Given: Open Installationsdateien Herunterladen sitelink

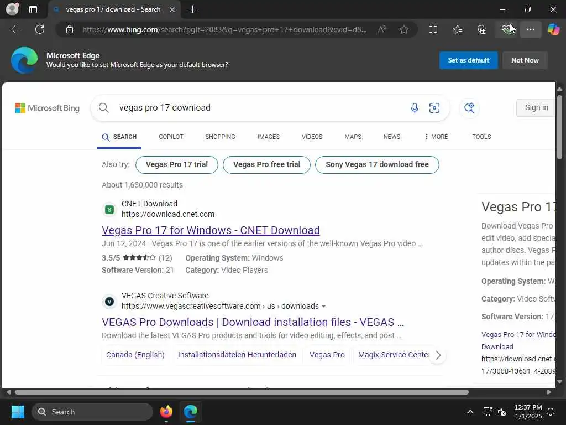Looking at the screenshot, I should point(237,355).
